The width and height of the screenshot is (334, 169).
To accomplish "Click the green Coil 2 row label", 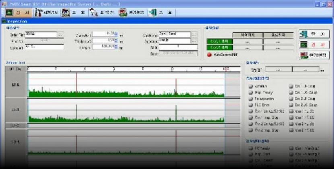I will point(220,48).
